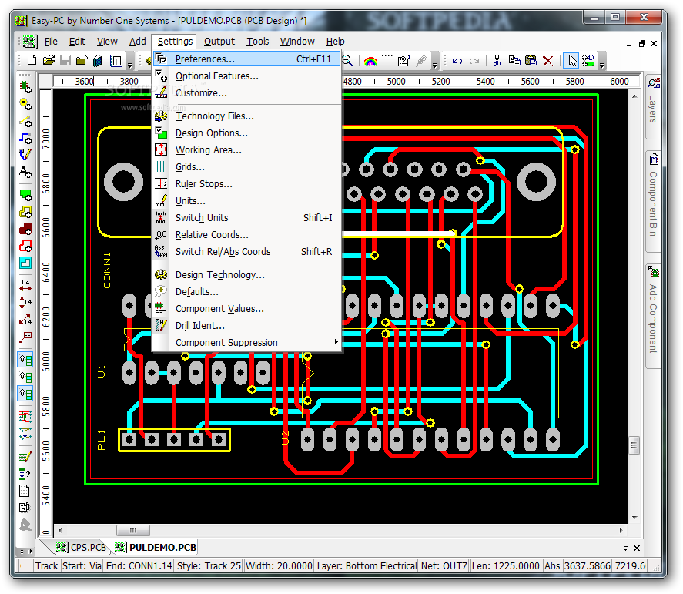Open the Output menu
The height and width of the screenshot is (594, 683).
click(219, 42)
